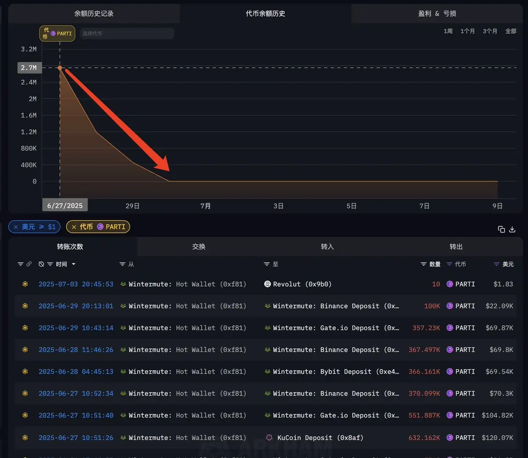Open the 2025-06-29 20:13:01 transaction link
Viewport: 528px width, 458px height.
pyautogui.click(x=76, y=306)
